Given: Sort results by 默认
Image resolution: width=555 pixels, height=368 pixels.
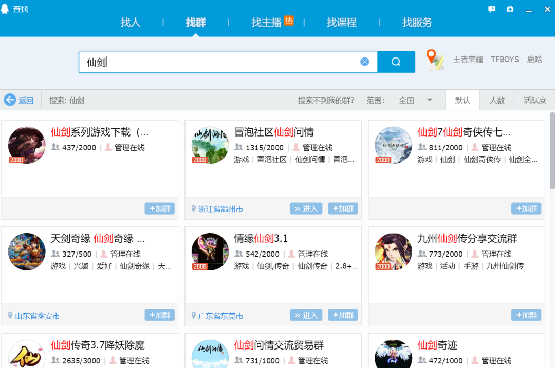Looking at the screenshot, I should click(462, 101).
